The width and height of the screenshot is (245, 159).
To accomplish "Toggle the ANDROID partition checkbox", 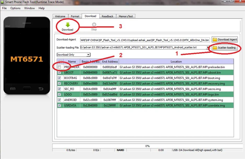I will [60, 100].
